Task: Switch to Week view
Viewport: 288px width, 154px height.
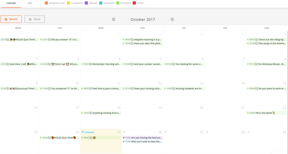Action: point(35,19)
